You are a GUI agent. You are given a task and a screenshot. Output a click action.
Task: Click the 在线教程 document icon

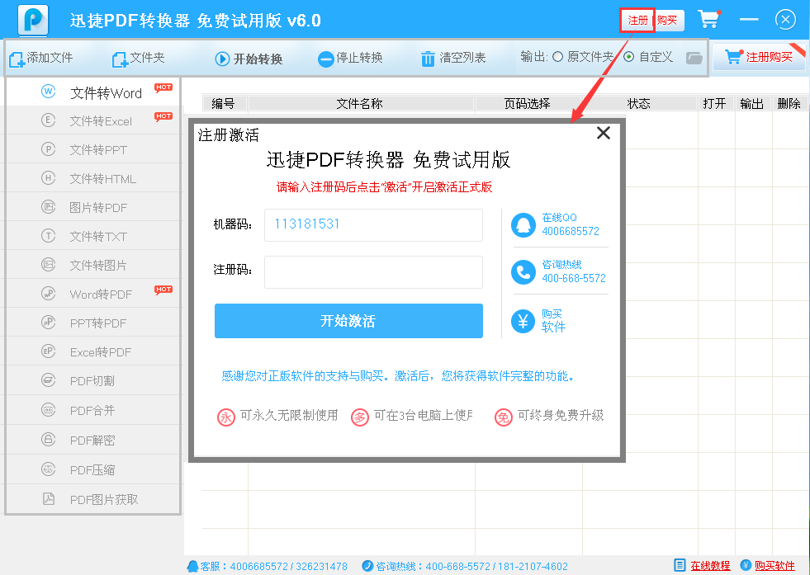tap(680, 566)
